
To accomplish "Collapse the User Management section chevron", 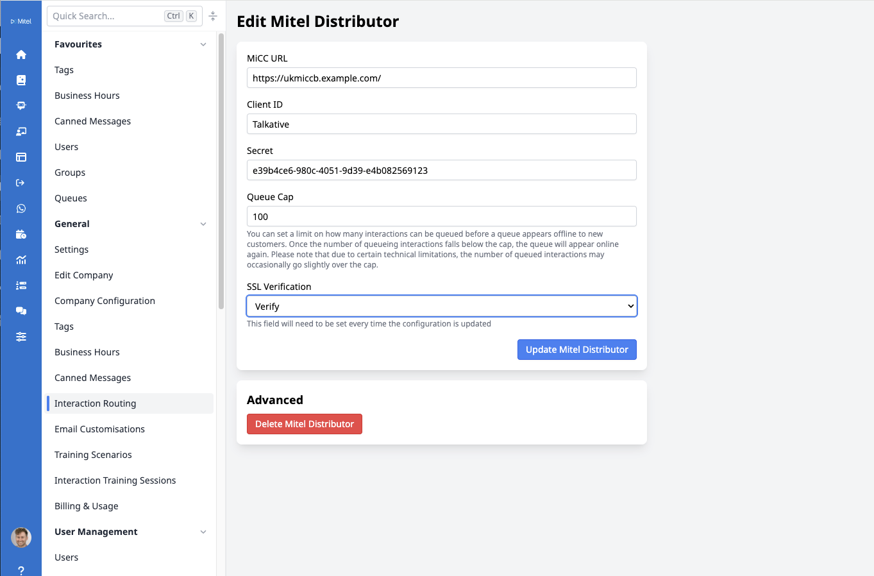I will tap(203, 532).
